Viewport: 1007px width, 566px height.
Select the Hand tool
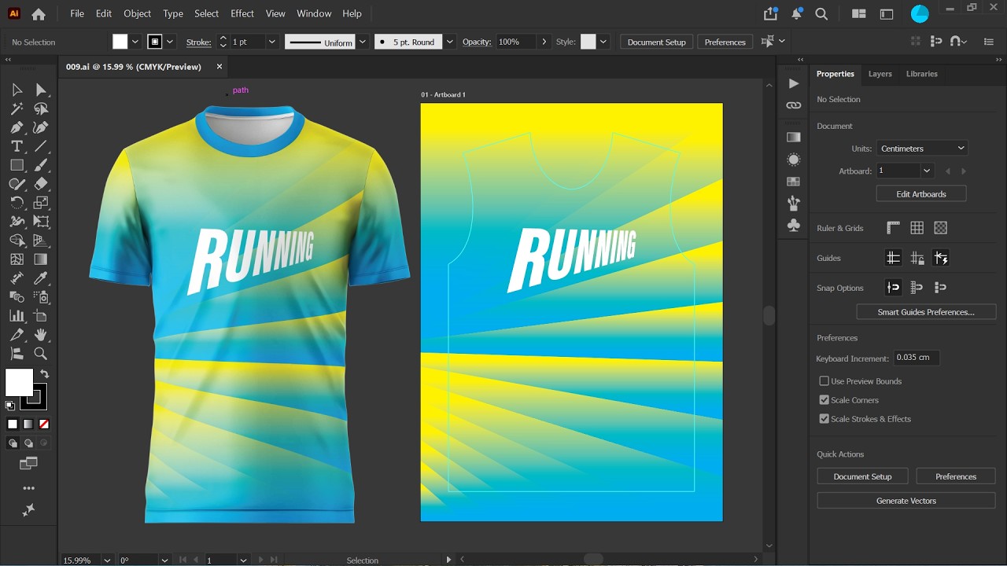click(x=41, y=335)
